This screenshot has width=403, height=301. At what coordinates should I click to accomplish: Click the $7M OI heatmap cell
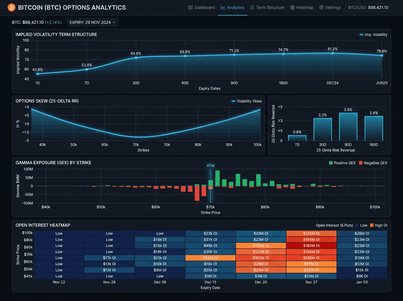261,276
